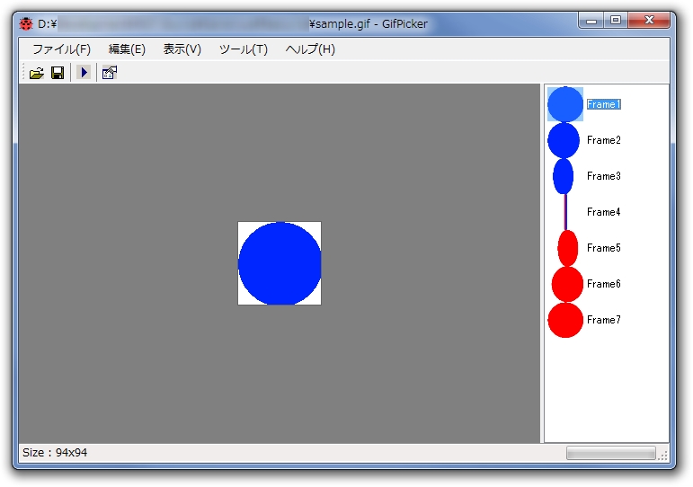Select the Frame6 red circle thumbnail
Image resolution: width=693 pixels, height=487 pixels.
pyautogui.click(x=567, y=284)
